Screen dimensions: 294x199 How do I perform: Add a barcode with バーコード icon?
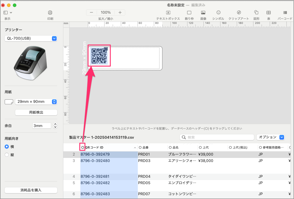pos(285,13)
